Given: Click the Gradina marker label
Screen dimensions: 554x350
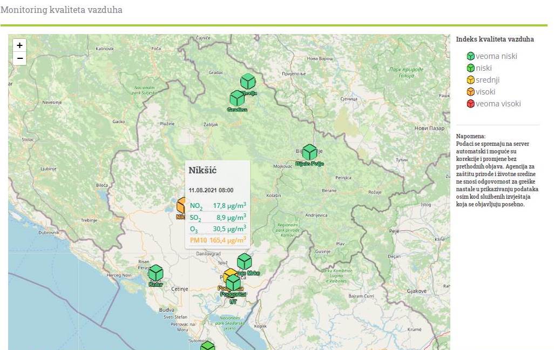Looking at the screenshot, I should click(x=237, y=110).
